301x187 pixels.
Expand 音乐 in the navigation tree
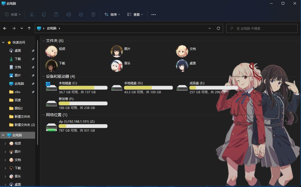pos(5,176)
